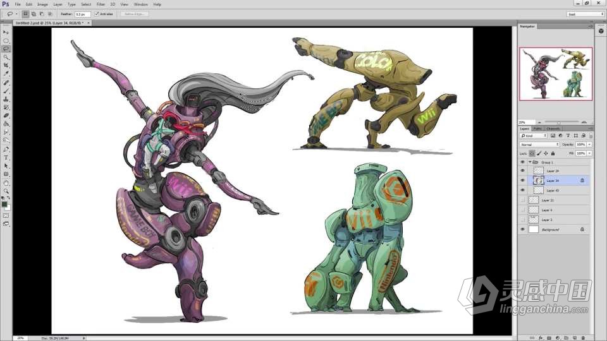
Task: Select the Shape tool
Action: coord(6,174)
